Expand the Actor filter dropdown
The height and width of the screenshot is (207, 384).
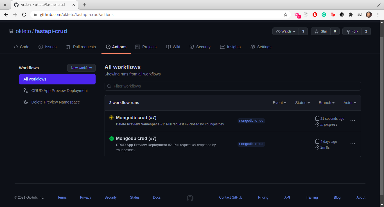[350, 103]
